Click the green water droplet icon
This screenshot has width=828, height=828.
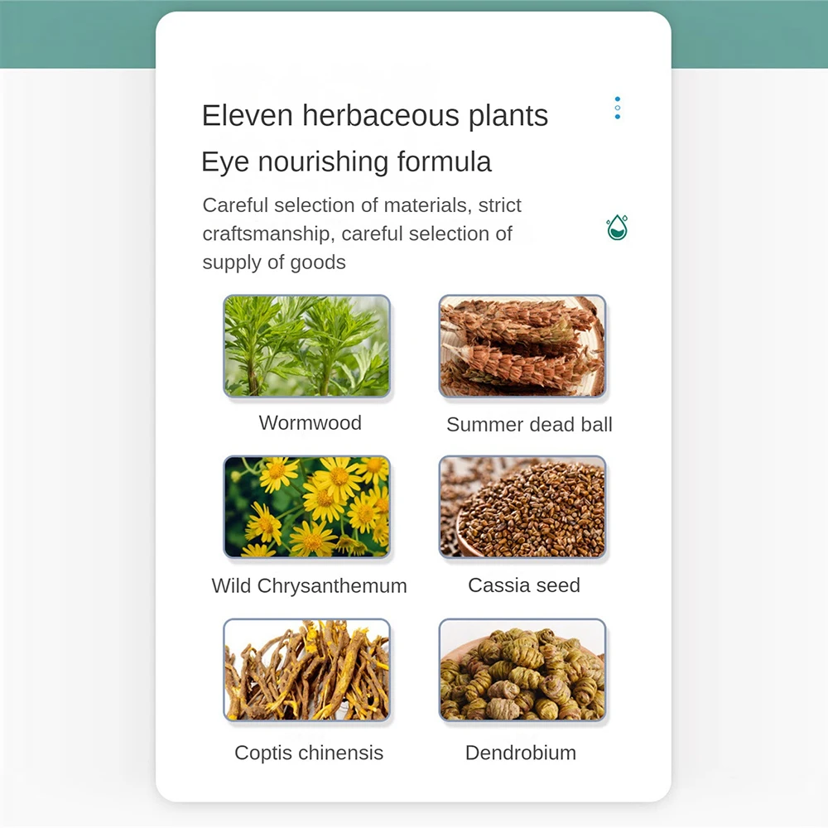coord(617,228)
